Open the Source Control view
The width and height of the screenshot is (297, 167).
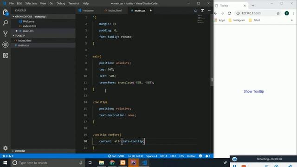coord(5,34)
